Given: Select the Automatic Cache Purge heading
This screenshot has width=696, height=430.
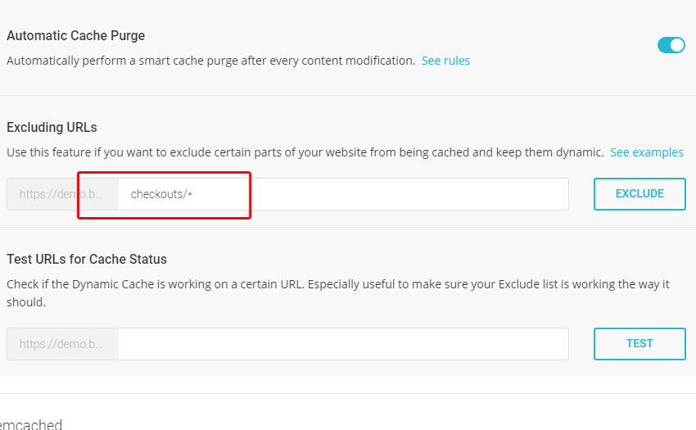Looking at the screenshot, I should [76, 35].
